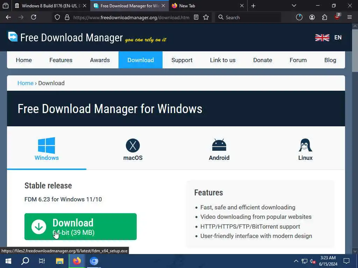Screen dimensions: 358x268
Task: Click 'FDM 6.23 for Windows 11/10' text
Action: (63, 199)
